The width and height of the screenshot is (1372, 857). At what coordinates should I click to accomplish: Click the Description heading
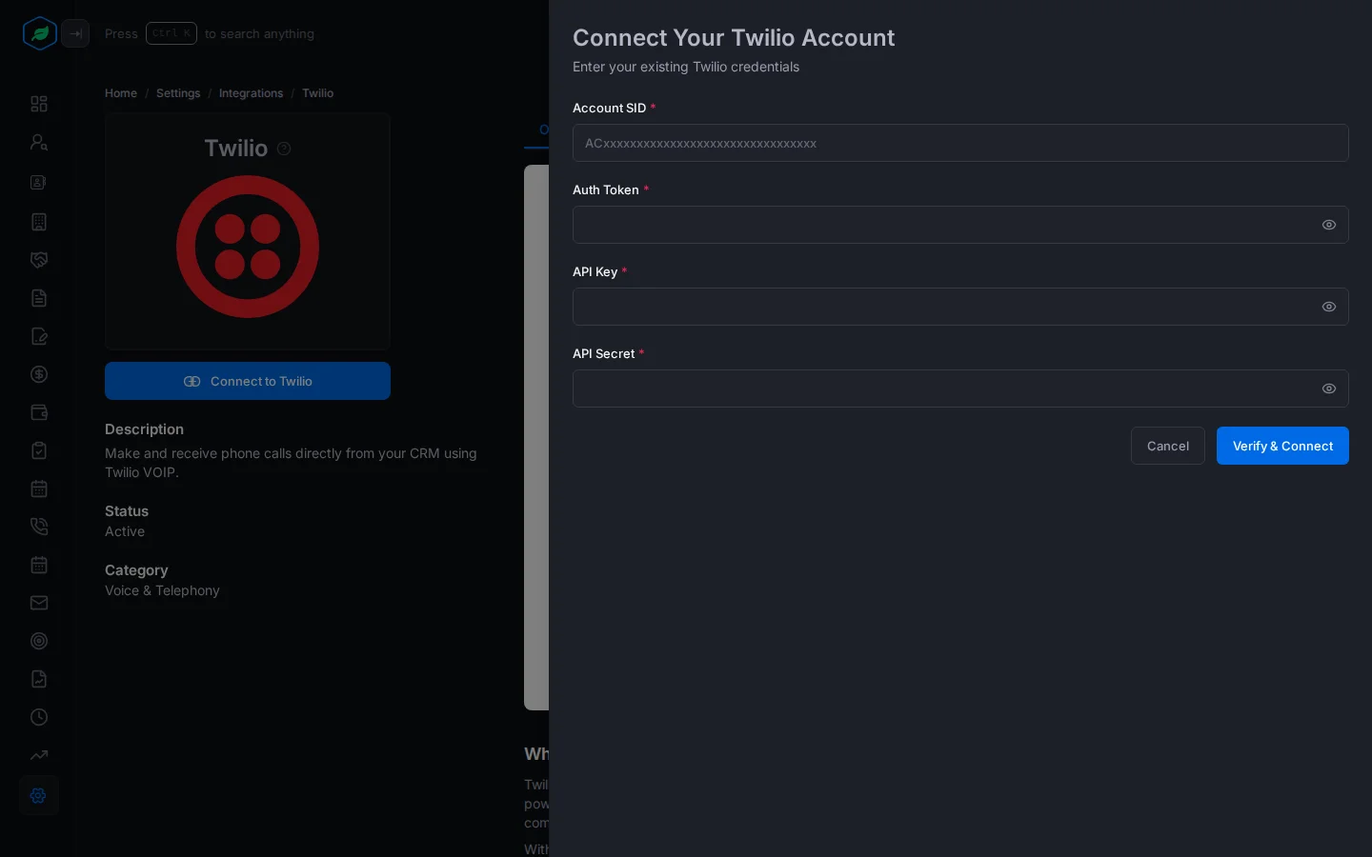click(x=144, y=429)
